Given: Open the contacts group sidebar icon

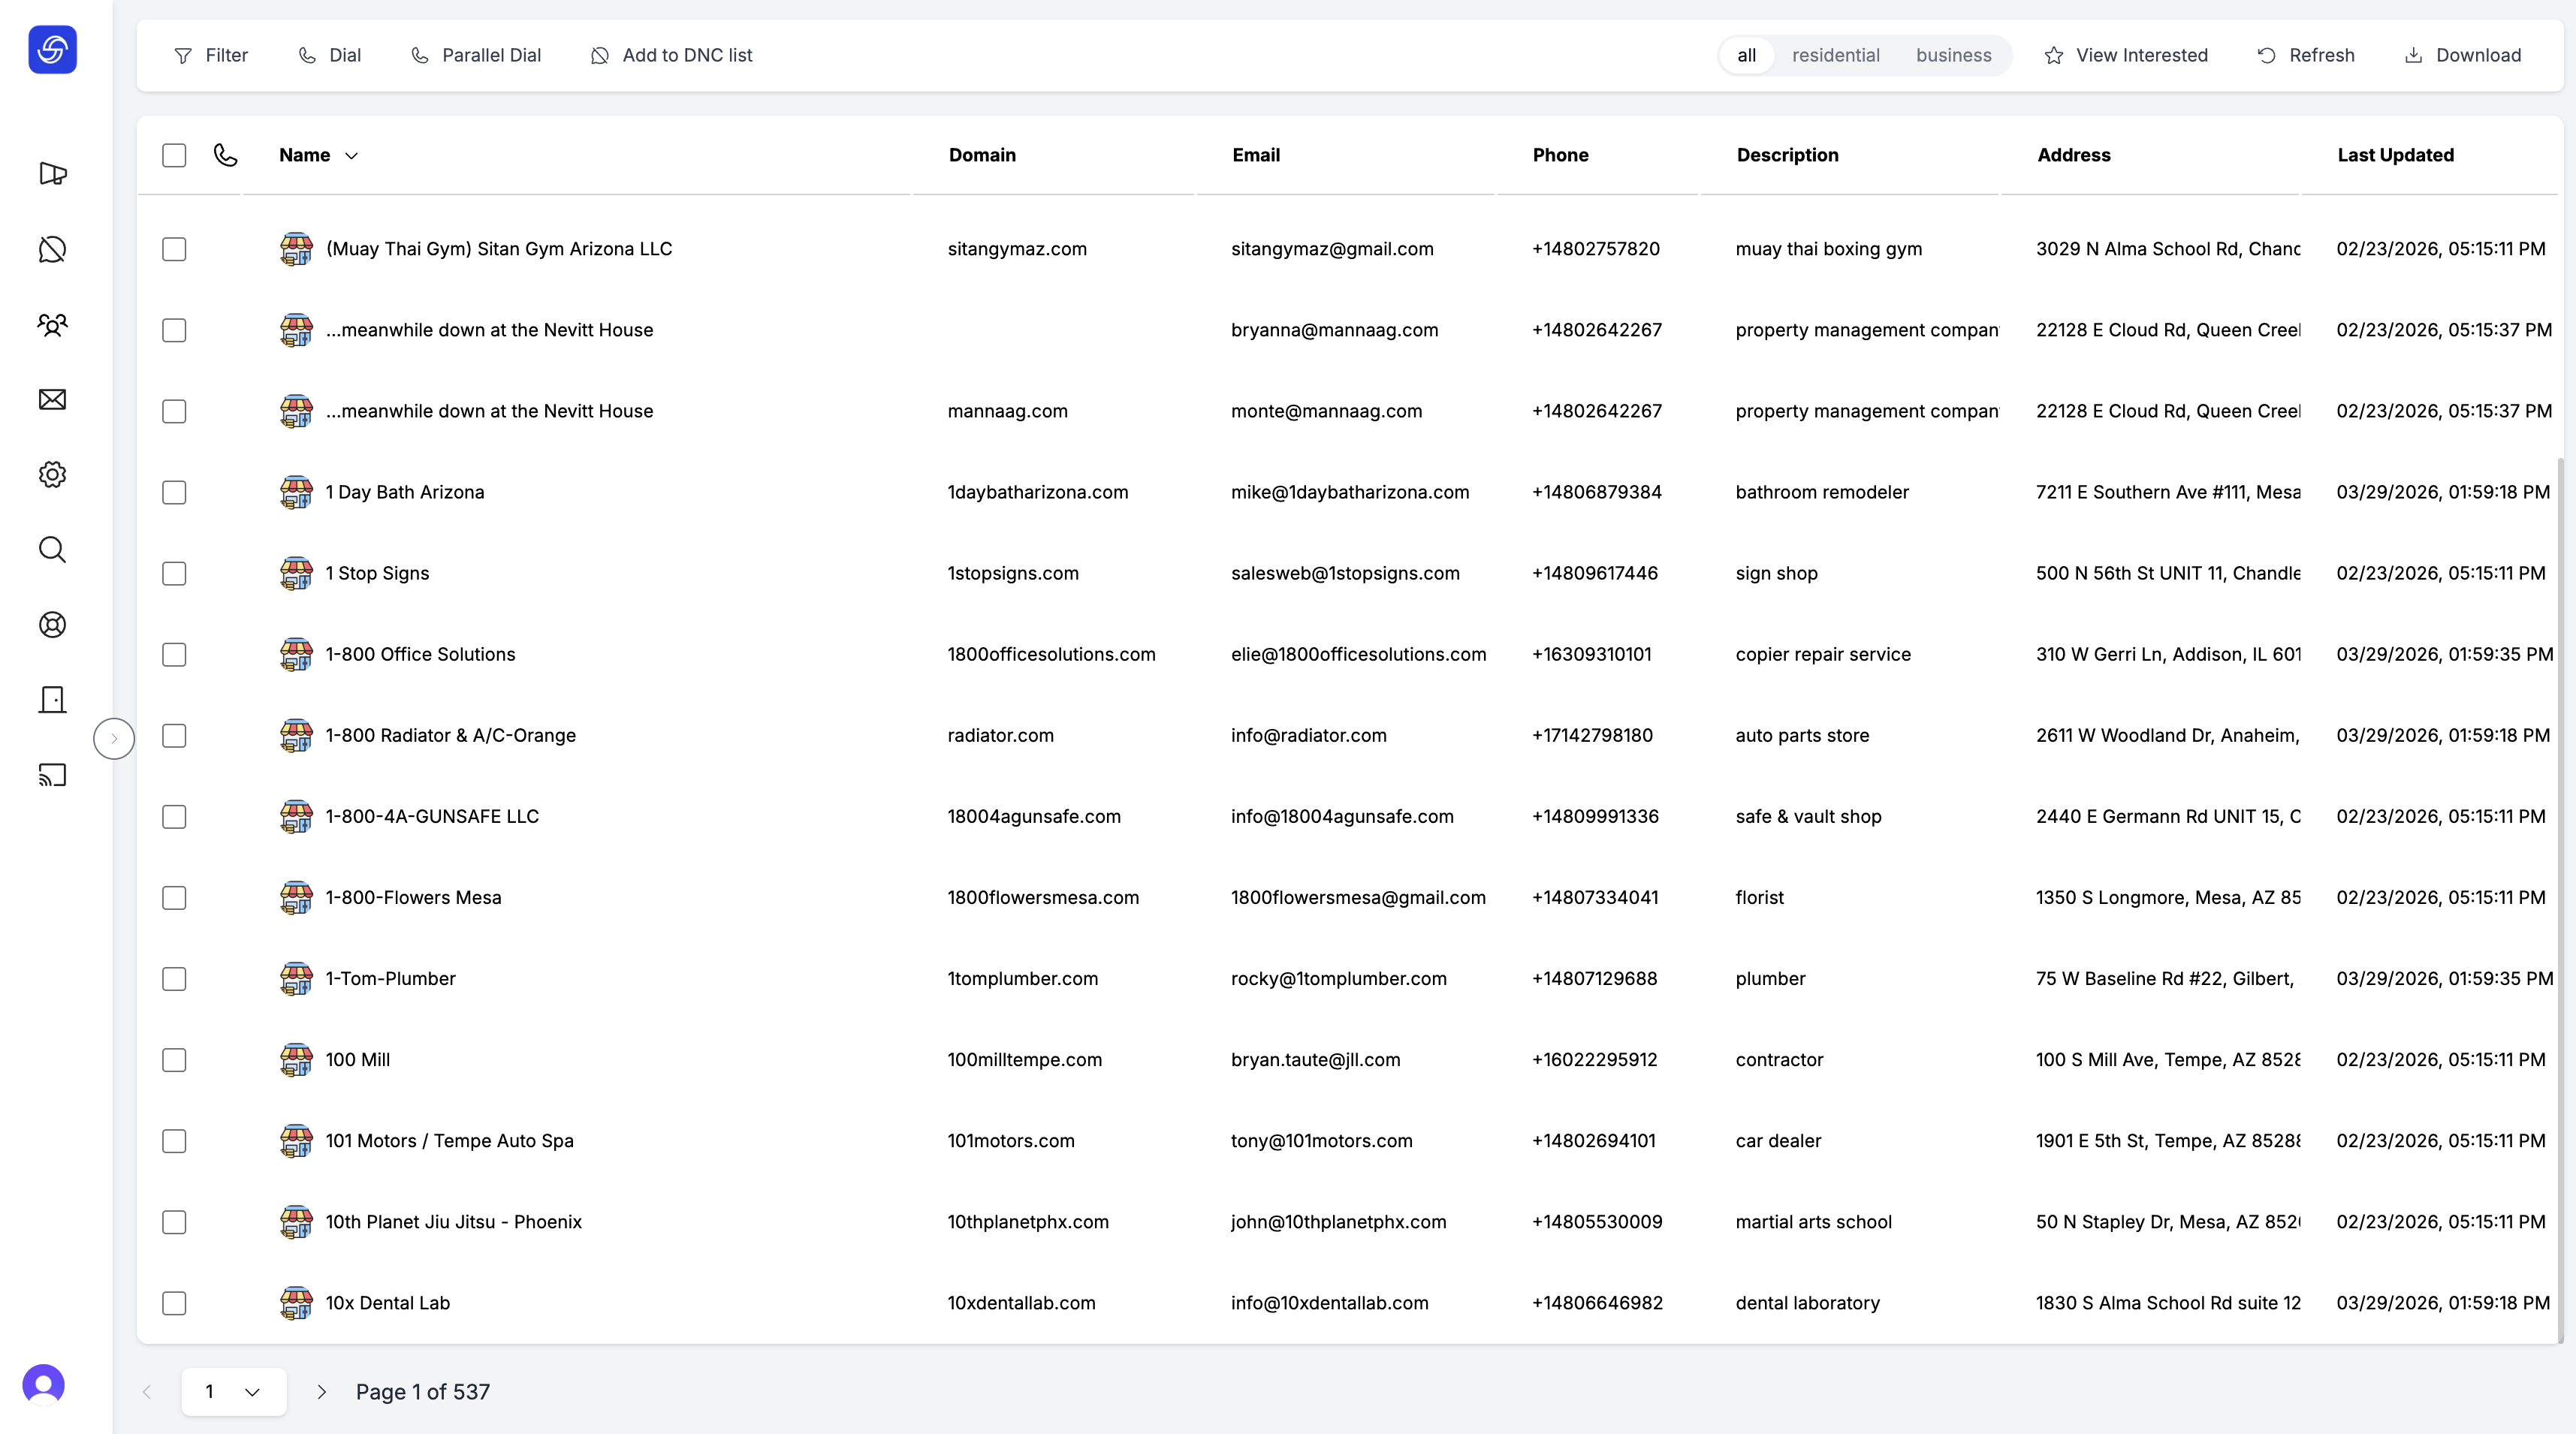Looking at the screenshot, I should tap(52, 324).
